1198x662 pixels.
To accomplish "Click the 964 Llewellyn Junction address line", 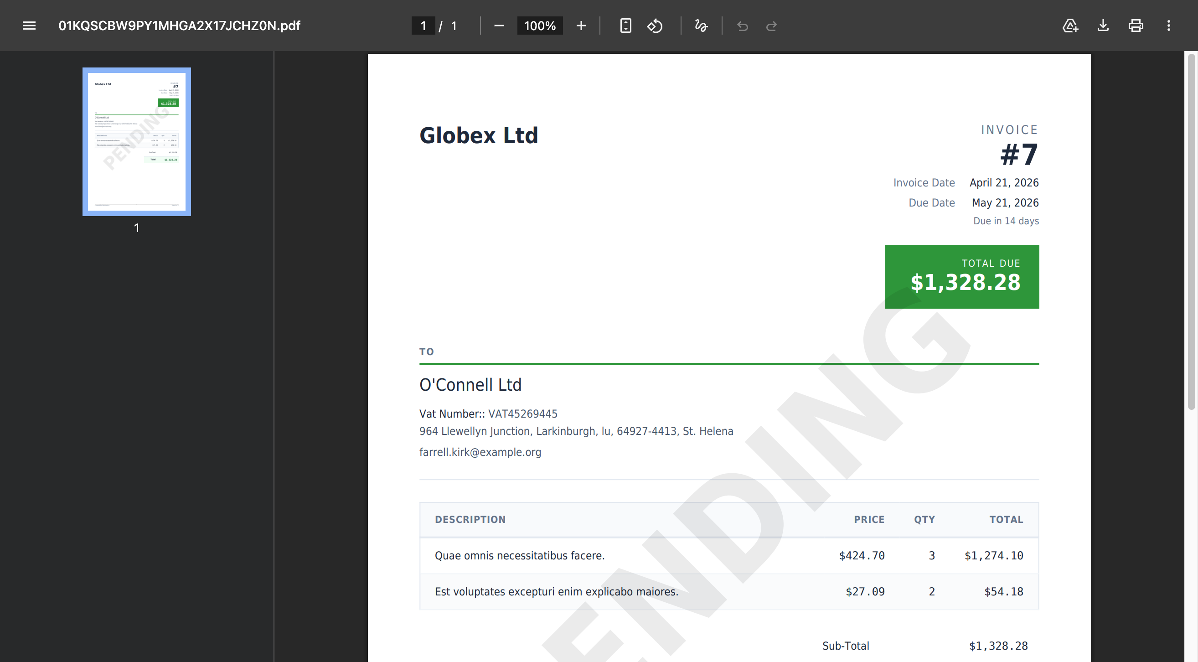I will click(576, 431).
